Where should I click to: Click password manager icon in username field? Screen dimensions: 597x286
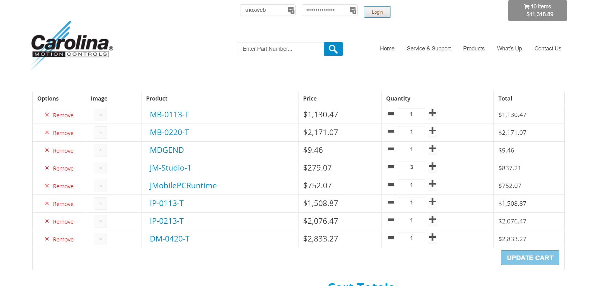tap(291, 10)
